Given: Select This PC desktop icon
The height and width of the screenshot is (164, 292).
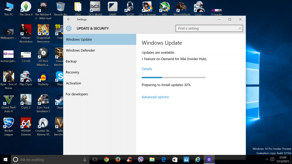Looking at the screenshot, I should (x=8, y=8).
